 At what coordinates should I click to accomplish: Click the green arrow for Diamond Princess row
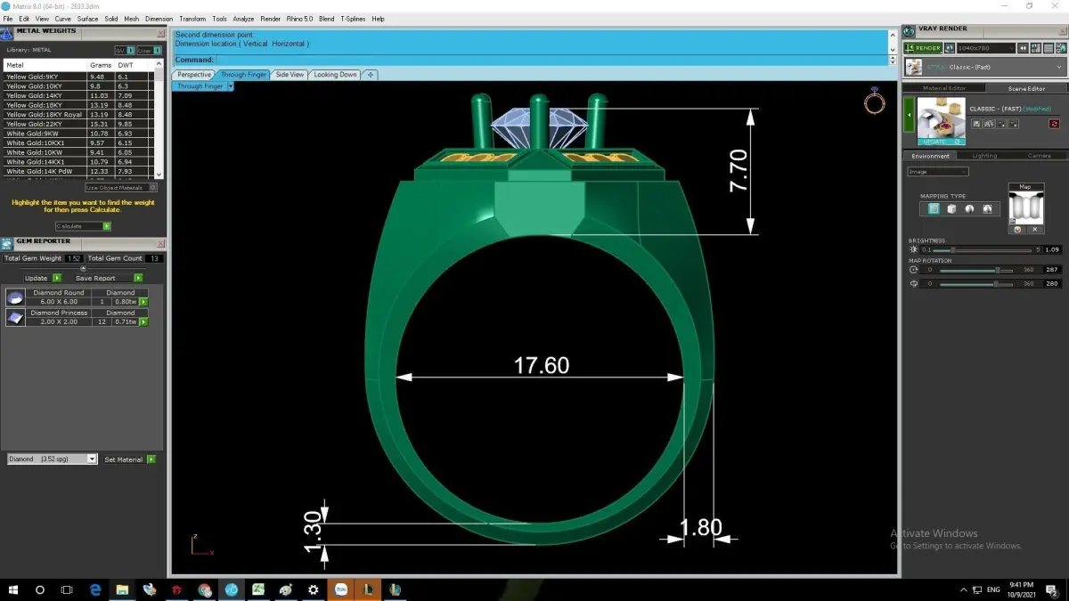(x=143, y=321)
